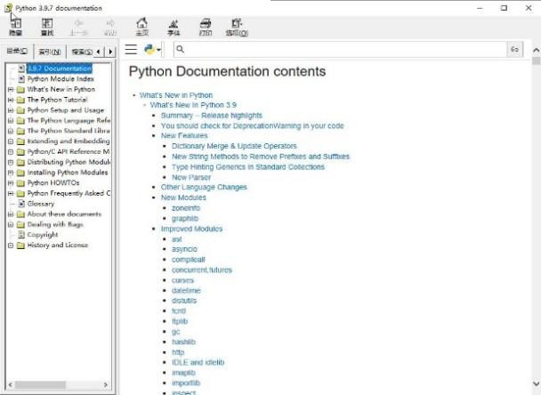The width and height of the screenshot is (541, 395).
Task: Open the Home (主页) toolbar icon
Action: click(x=141, y=27)
